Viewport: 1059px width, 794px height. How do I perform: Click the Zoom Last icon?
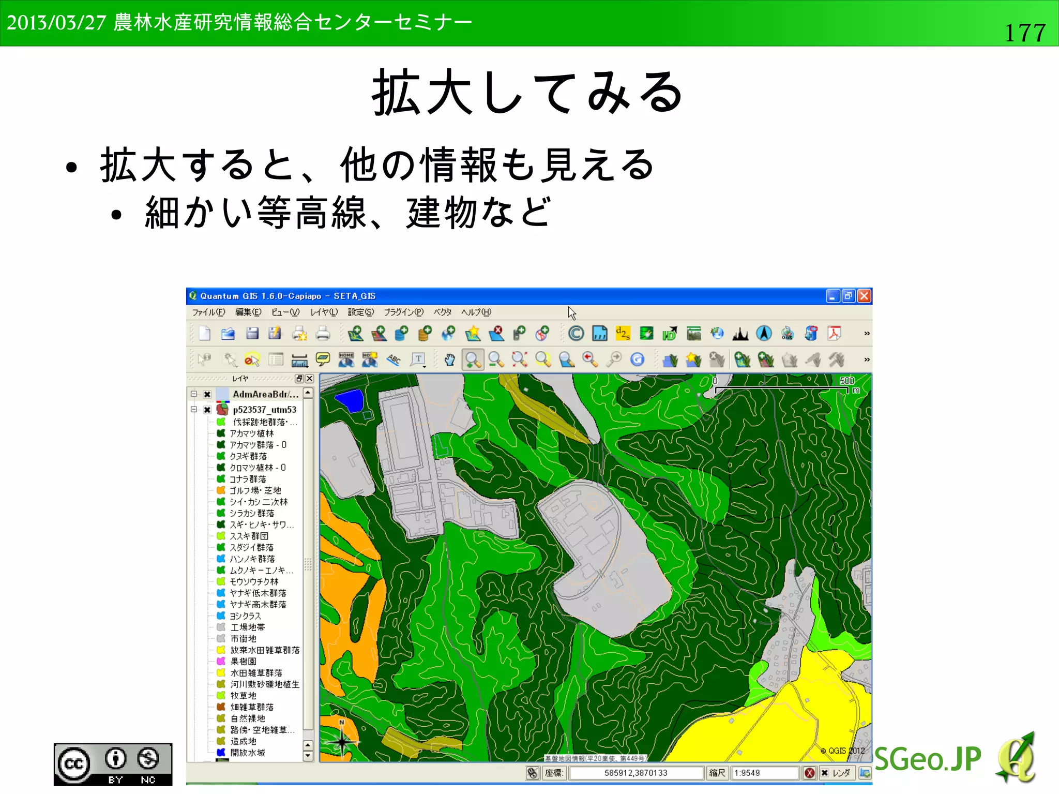pyautogui.click(x=590, y=359)
